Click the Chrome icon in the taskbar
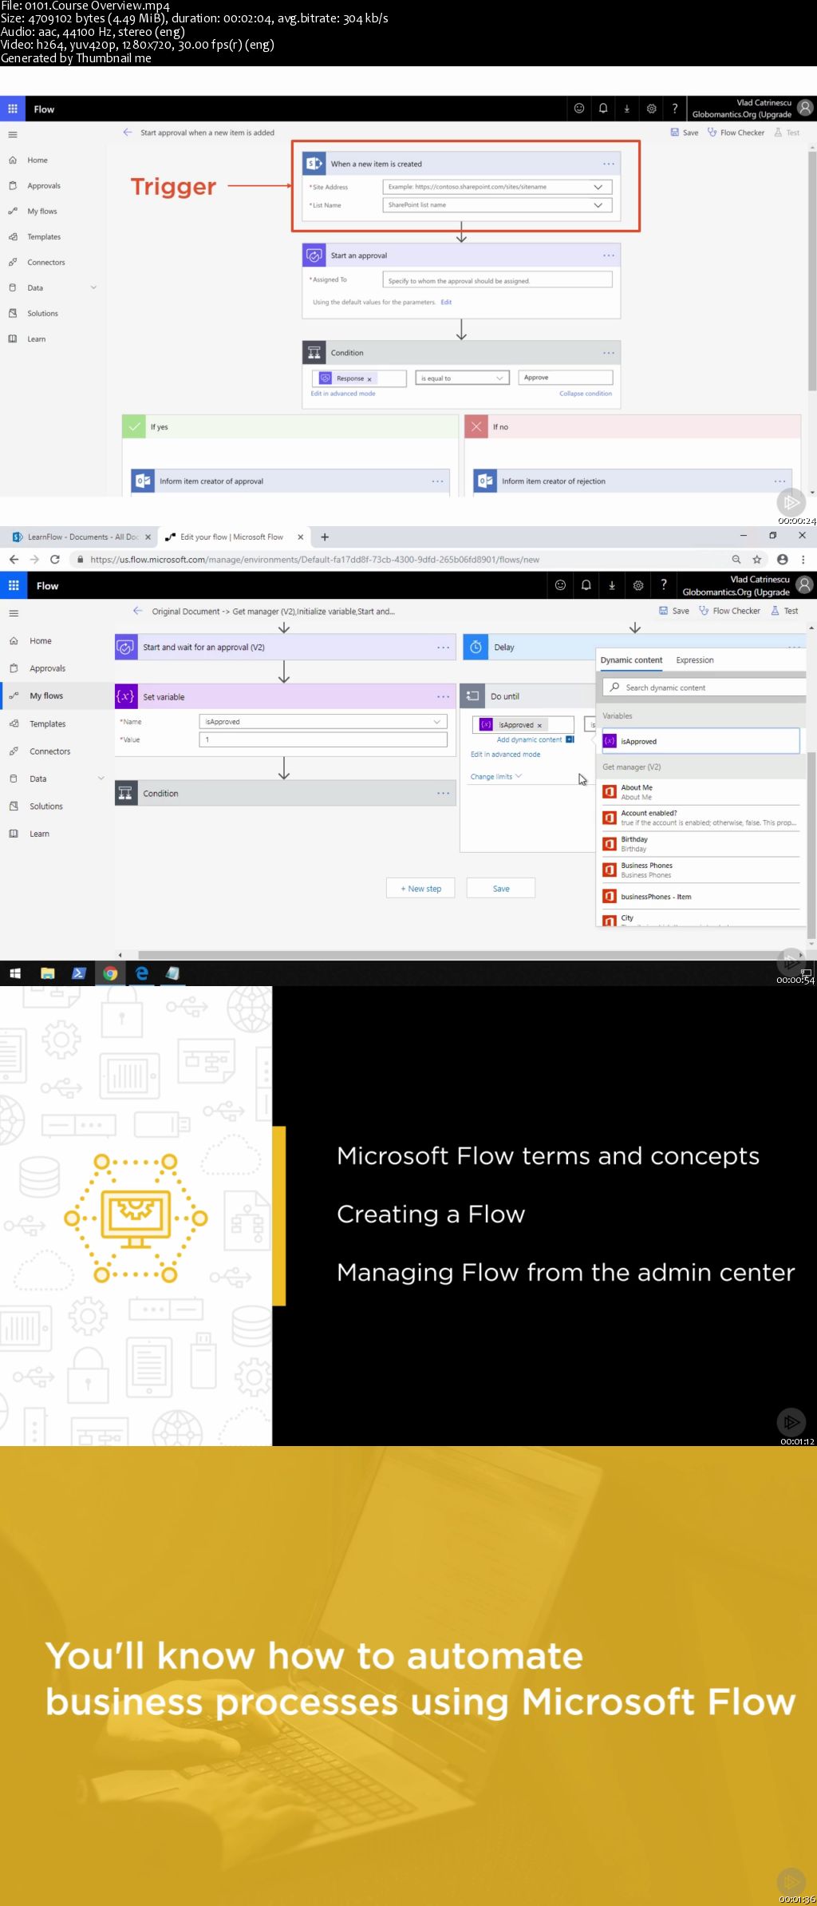Screen dimensions: 817x1906 point(110,973)
